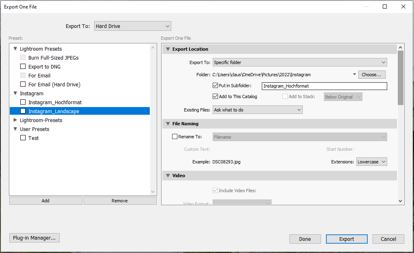The height and width of the screenshot is (253, 414).
Task: Disable Add to This Catalog
Action: click(215, 96)
